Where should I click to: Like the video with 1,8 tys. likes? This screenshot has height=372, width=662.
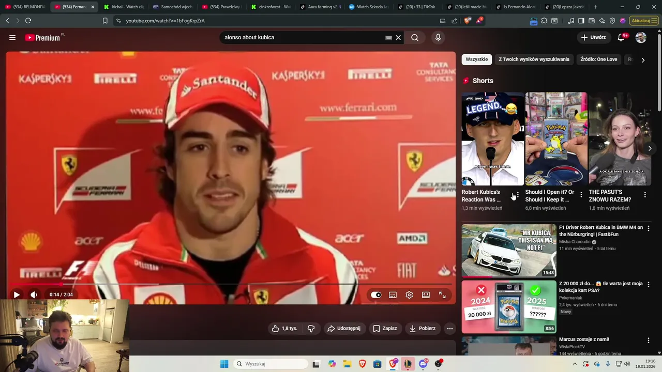pyautogui.click(x=284, y=329)
